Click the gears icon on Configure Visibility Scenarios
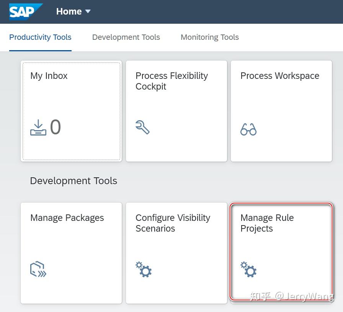The width and height of the screenshot is (343, 312). click(144, 270)
